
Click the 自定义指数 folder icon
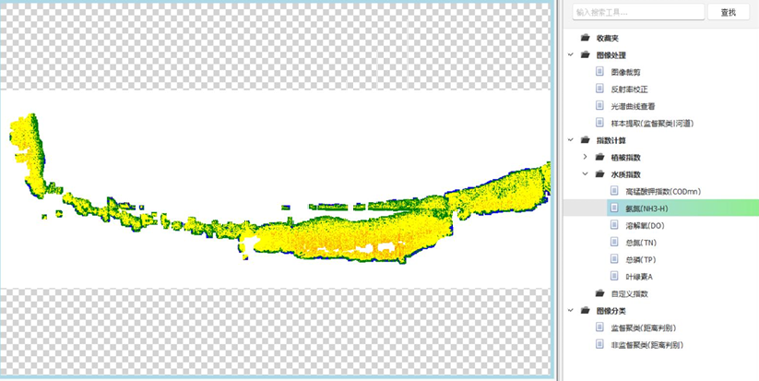pos(599,293)
